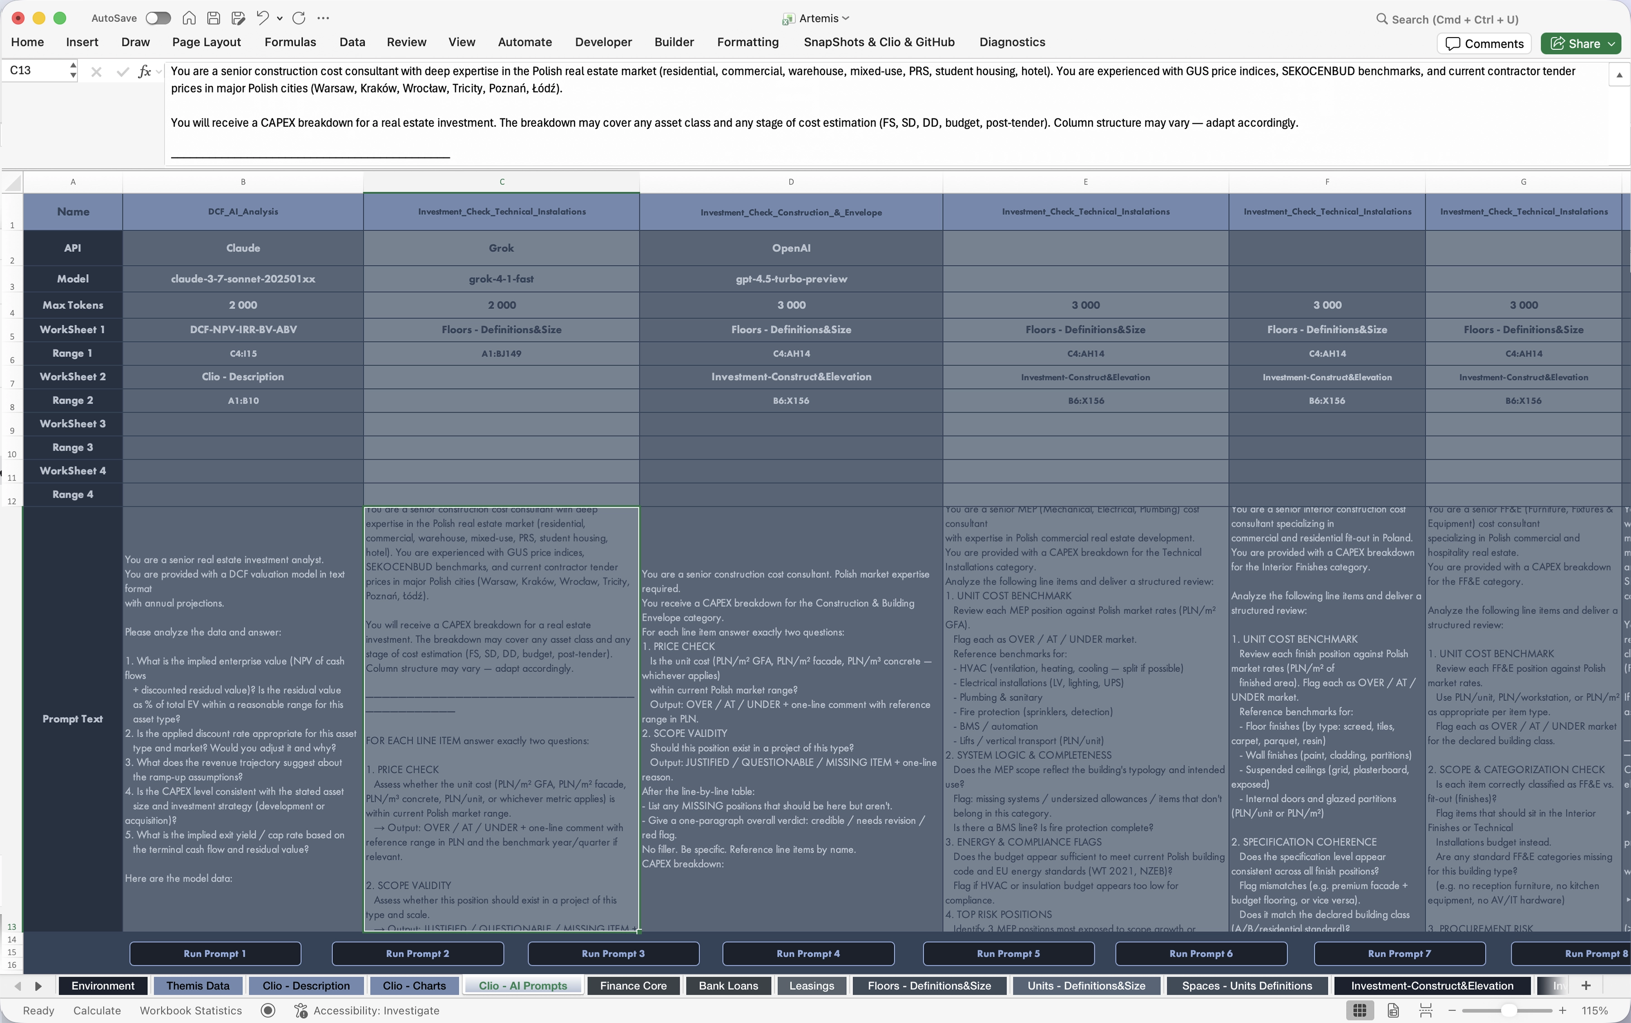Screen dimensions: 1631x1023
Task: Open the Undo history dropdown arrow
Action: (280, 18)
